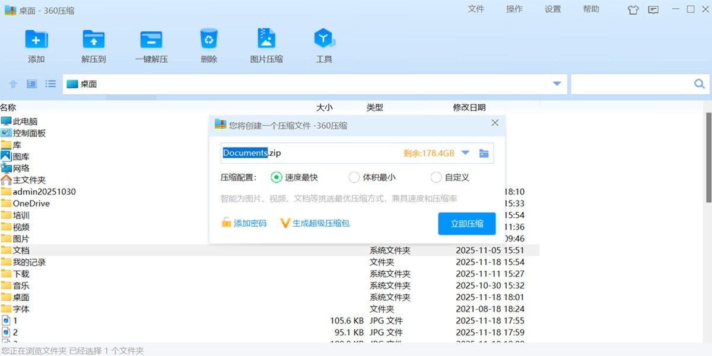This screenshot has height=356, width=712.
Task: Click 添加密码 to add a password
Action: [x=245, y=223]
